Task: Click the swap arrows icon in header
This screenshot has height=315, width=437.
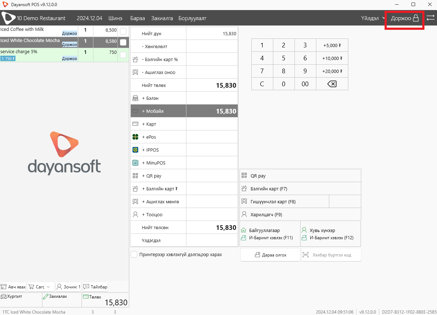Action: (431, 18)
